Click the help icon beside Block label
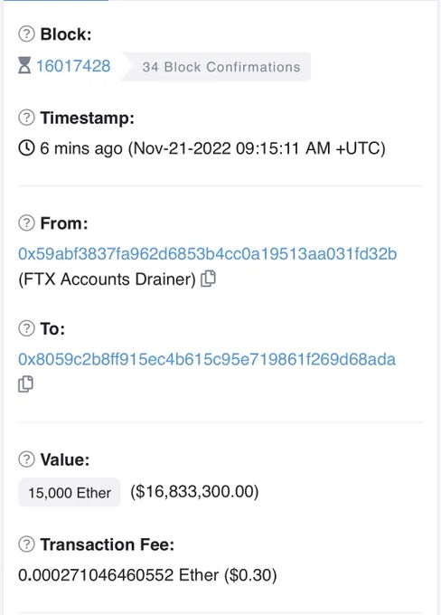 point(26,34)
